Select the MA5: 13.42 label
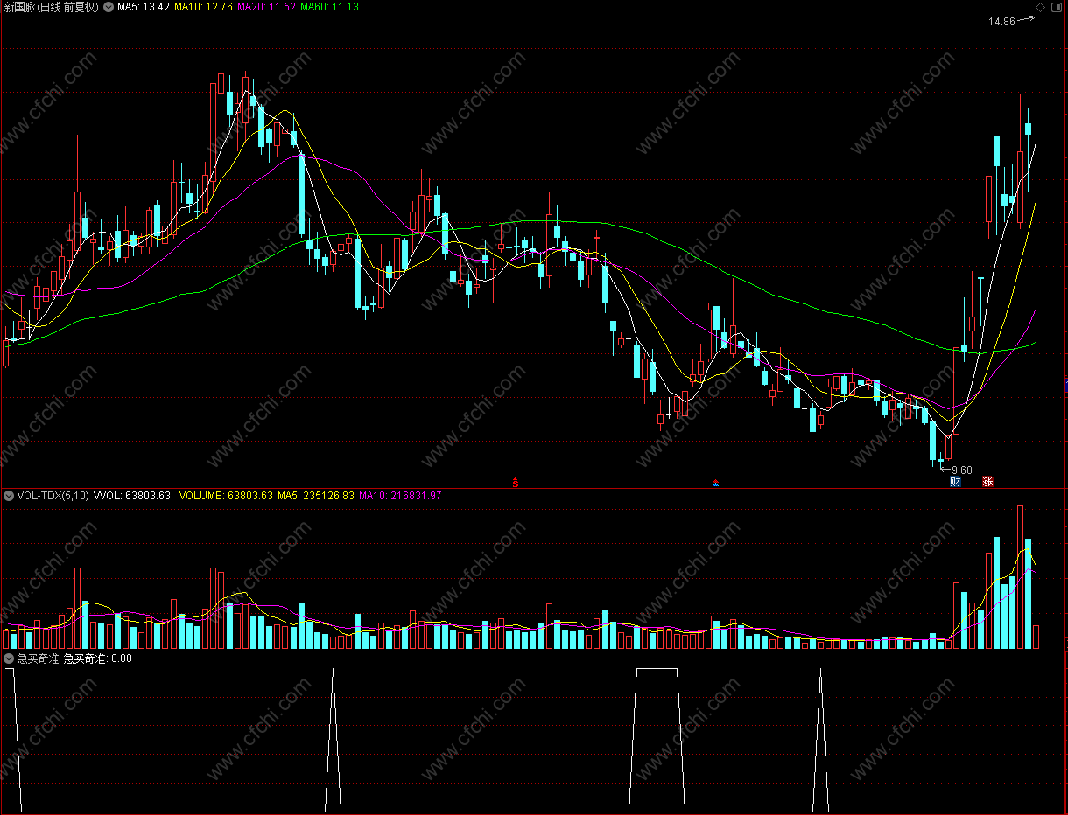This screenshot has width=1068, height=815. (144, 7)
